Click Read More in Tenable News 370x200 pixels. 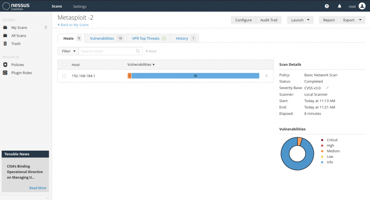pos(38,188)
